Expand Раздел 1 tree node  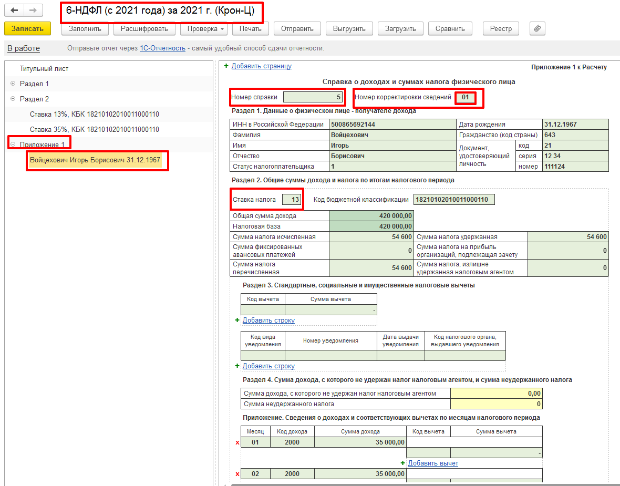pos(13,84)
